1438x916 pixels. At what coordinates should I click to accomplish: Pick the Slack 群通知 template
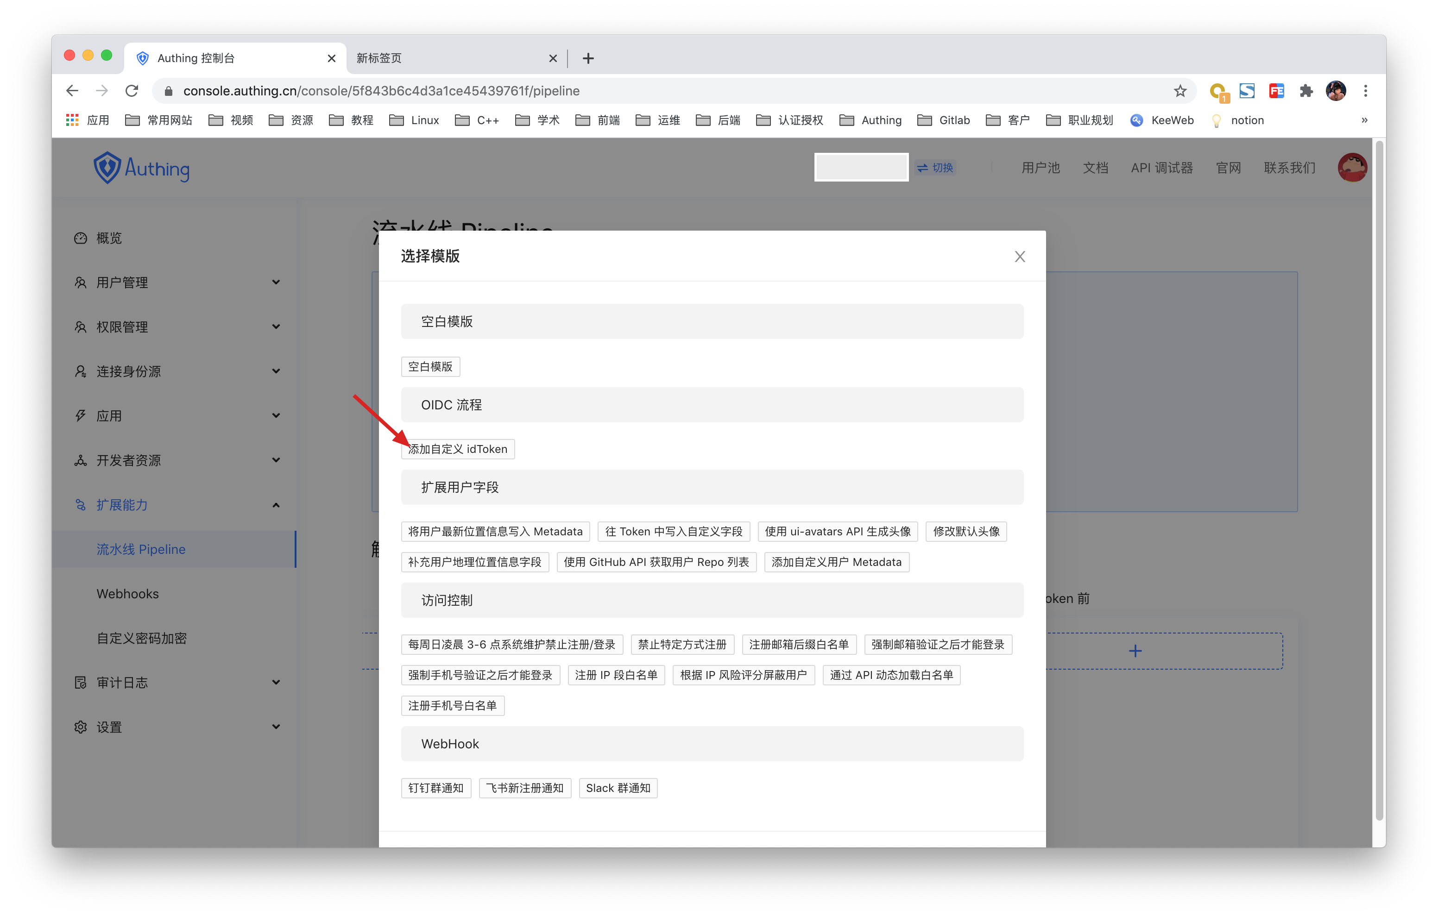pyautogui.click(x=618, y=788)
